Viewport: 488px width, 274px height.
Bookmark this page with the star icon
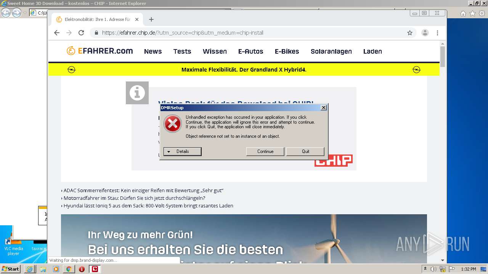(410, 33)
